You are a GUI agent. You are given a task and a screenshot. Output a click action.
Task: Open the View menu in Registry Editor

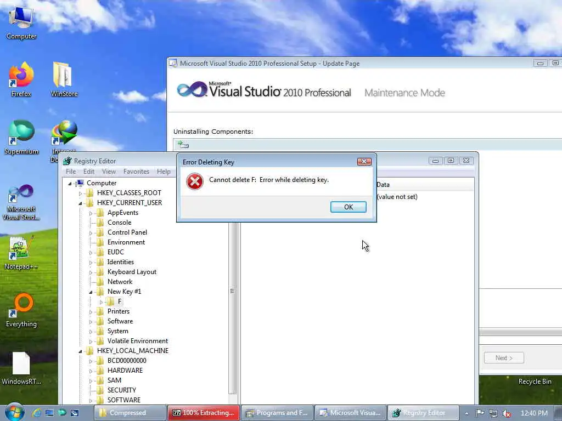[109, 172]
